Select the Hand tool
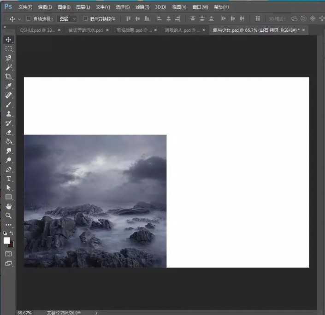Screen dimensions: 325x315 (x=8, y=206)
